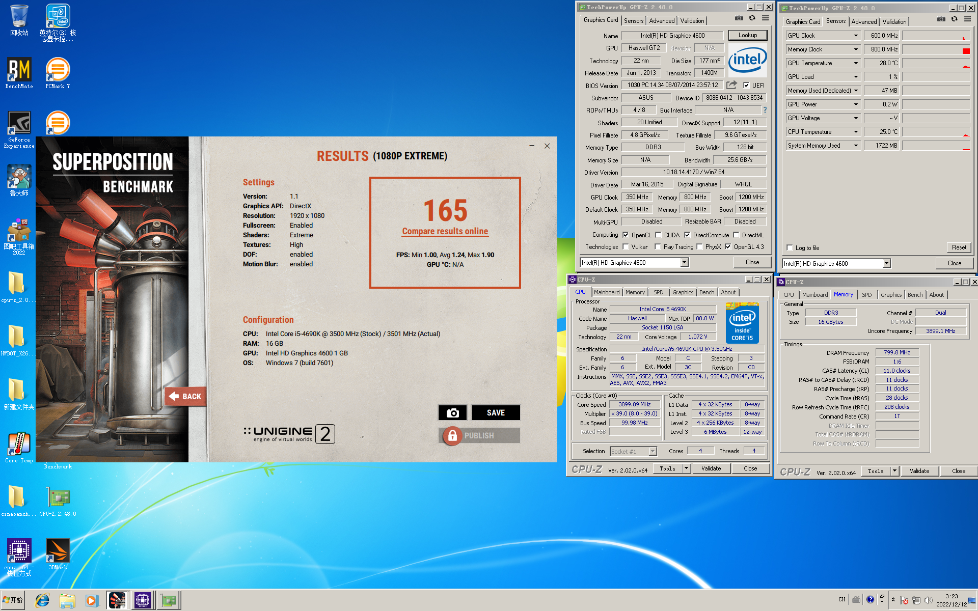The height and width of the screenshot is (611, 978).
Task: Open the SPD tab in left CPU-Z
Action: [658, 292]
